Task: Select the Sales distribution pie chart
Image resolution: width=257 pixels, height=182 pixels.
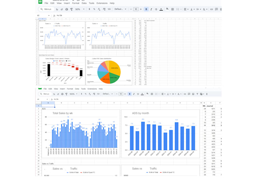Action: tap(109, 71)
